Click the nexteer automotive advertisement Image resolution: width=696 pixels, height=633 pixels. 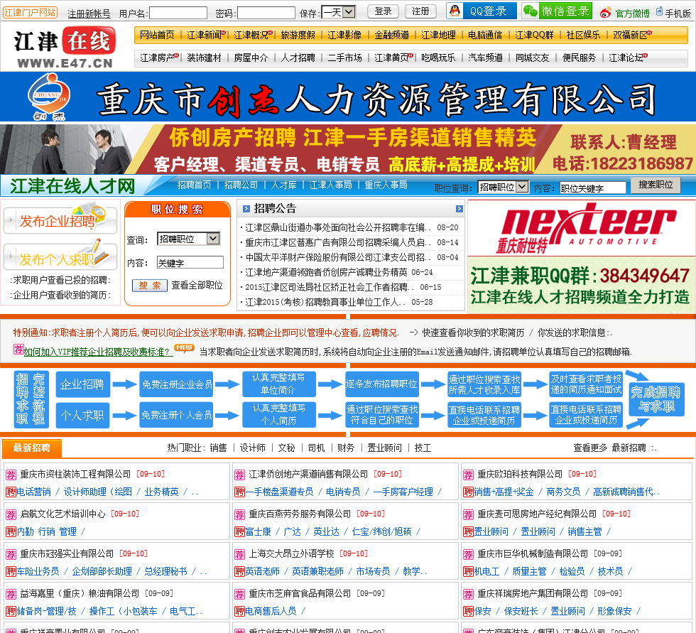coord(582,228)
